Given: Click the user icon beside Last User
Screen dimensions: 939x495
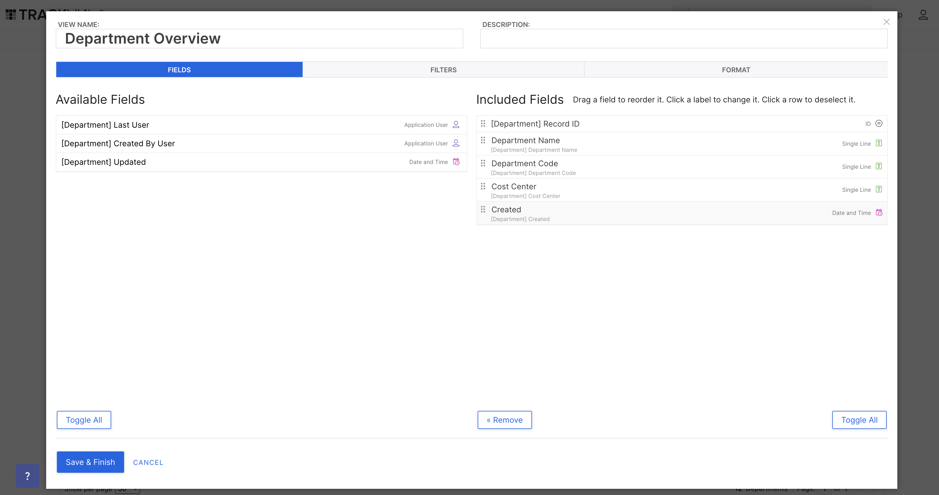Looking at the screenshot, I should coord(456,125).
